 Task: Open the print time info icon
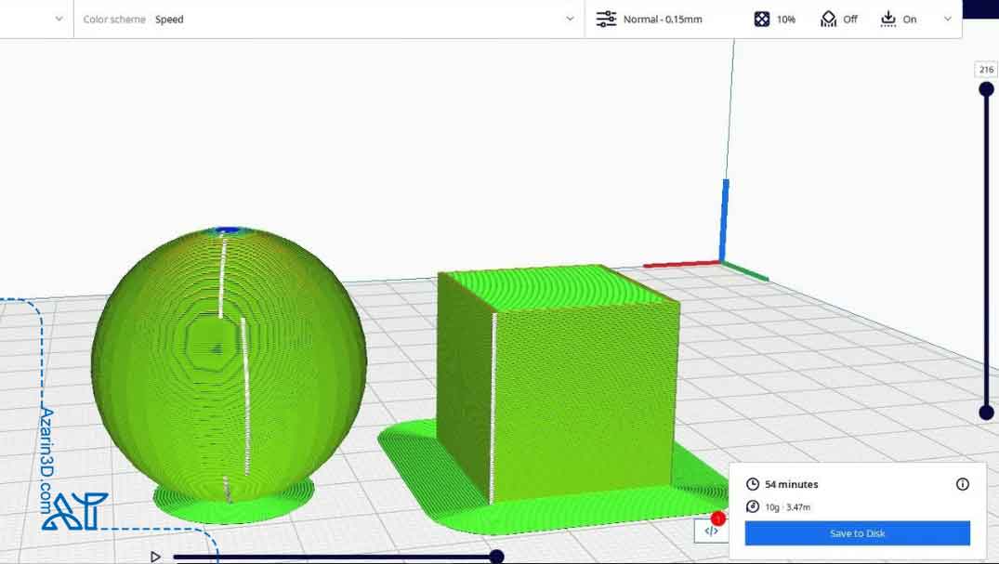pyautogui.click(x=963, y=484)
